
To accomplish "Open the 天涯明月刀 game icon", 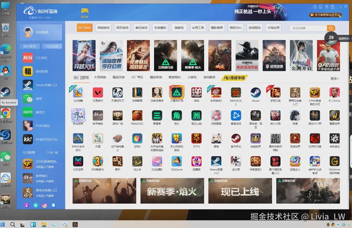I will [x=117, y=93].
